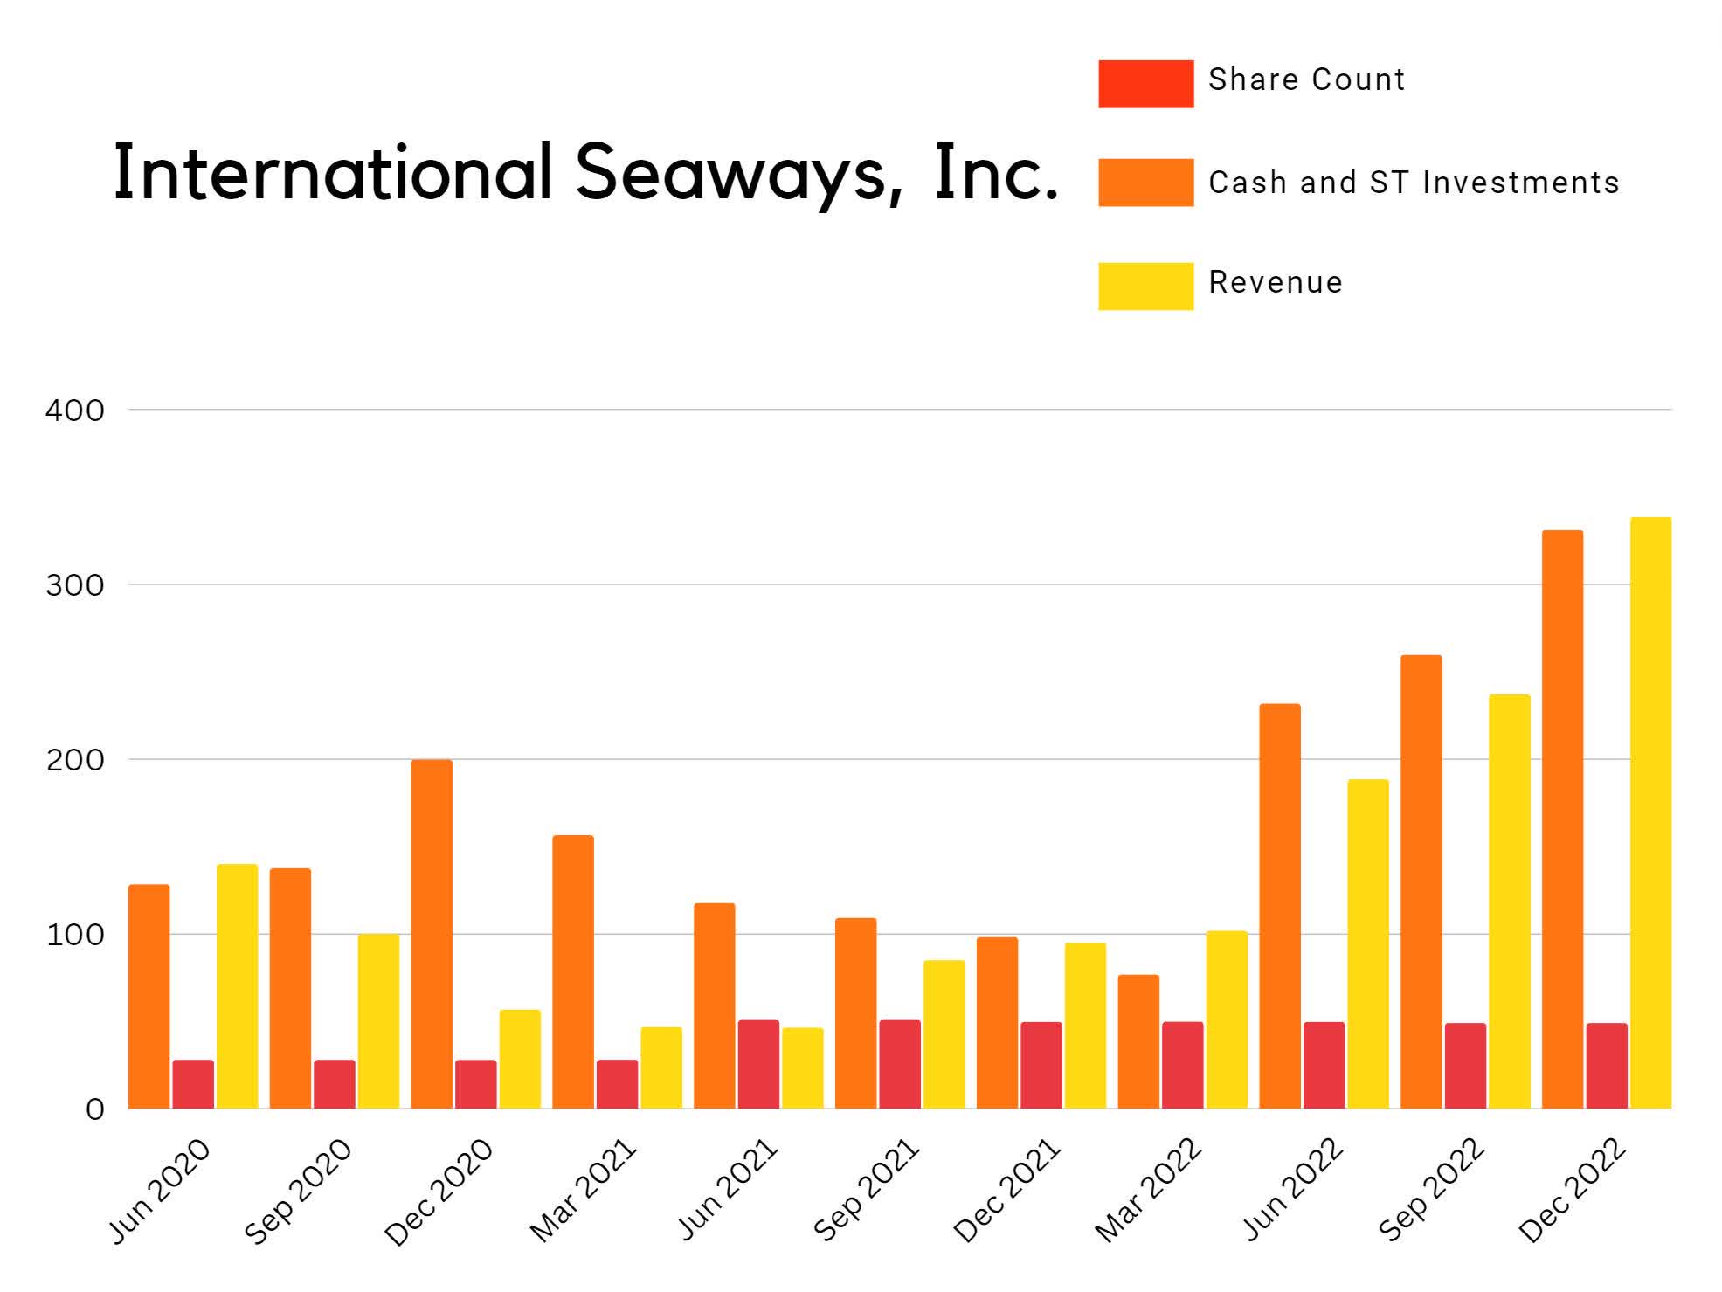Select the Mar 2021 red Share Count bar
This screenshot has height=1292, width=1722.
[618, 1084]
